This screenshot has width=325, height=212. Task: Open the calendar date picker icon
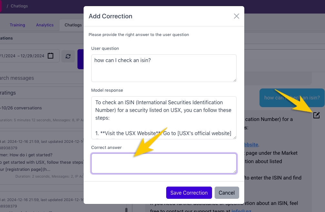click(x=51, y=56)
